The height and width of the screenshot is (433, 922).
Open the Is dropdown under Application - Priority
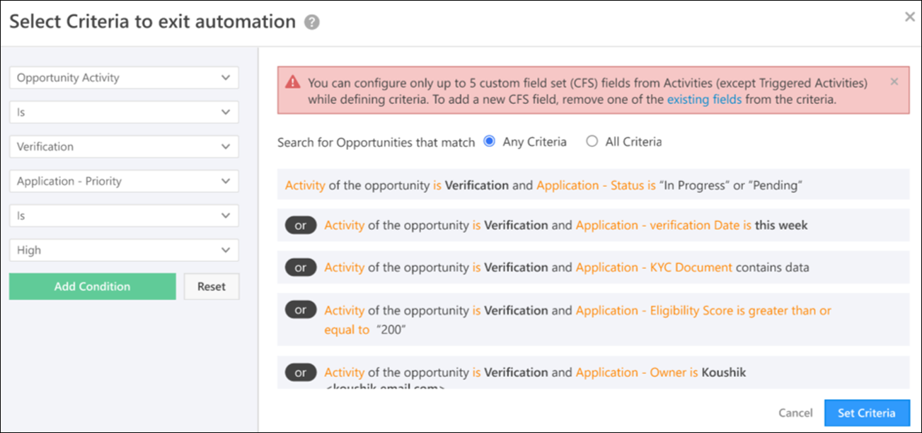pyautogui.click(x=124, y=215)
